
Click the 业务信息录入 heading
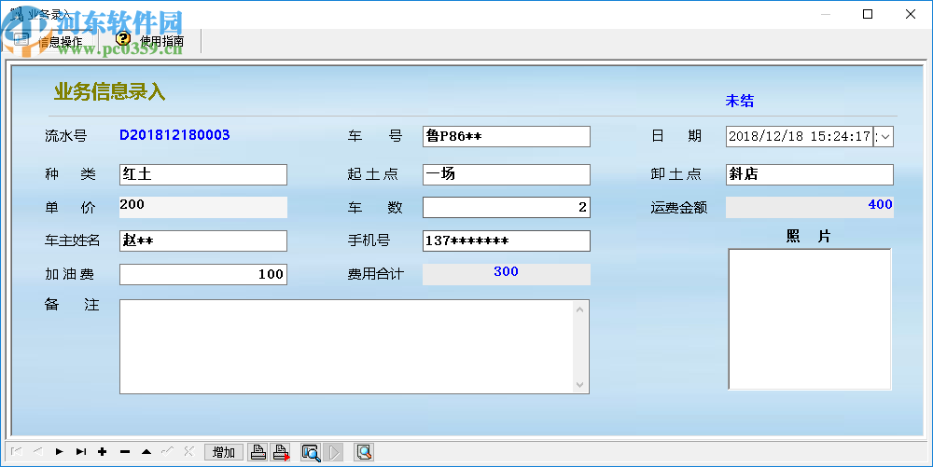coord(109,92)
